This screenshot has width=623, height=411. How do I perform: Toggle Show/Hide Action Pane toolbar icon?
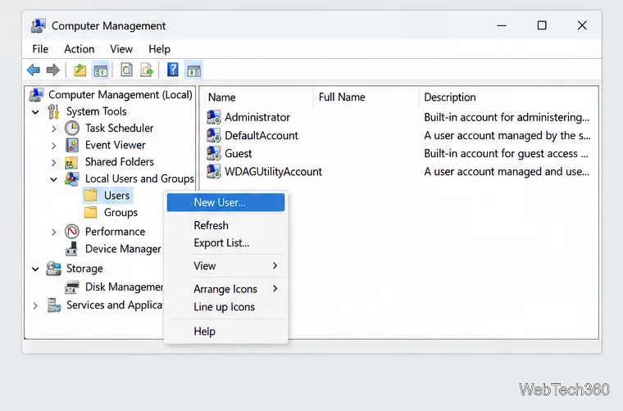tap(194, 70)
